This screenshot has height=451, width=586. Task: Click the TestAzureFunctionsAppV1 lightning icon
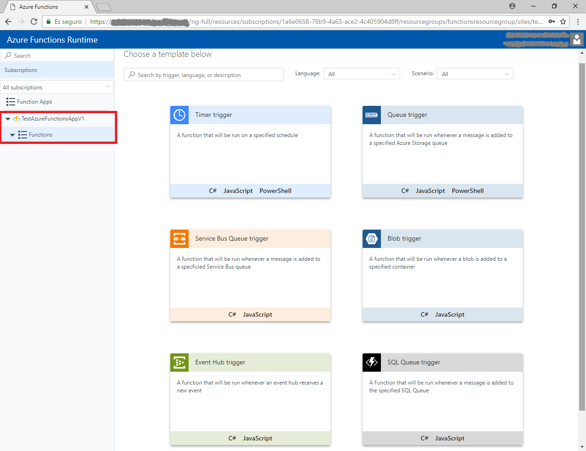16,119
